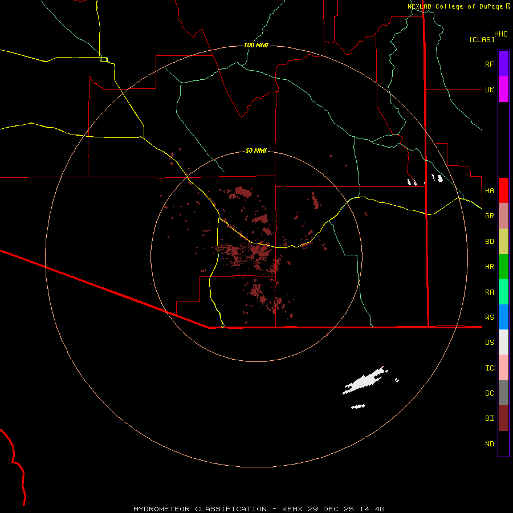Click the HR legend label
This screenshot has height=513, width=513.
point(489,267)
